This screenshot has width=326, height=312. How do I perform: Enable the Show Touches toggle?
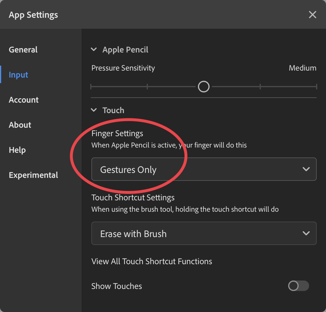coord(298,286)
